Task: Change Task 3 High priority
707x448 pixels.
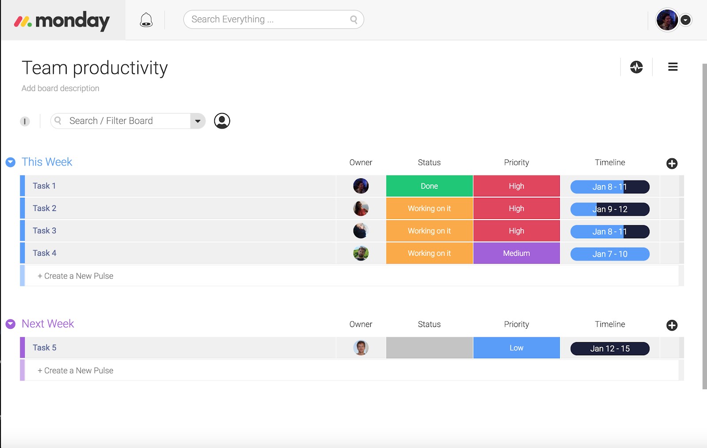Action: tap(517, 231)
